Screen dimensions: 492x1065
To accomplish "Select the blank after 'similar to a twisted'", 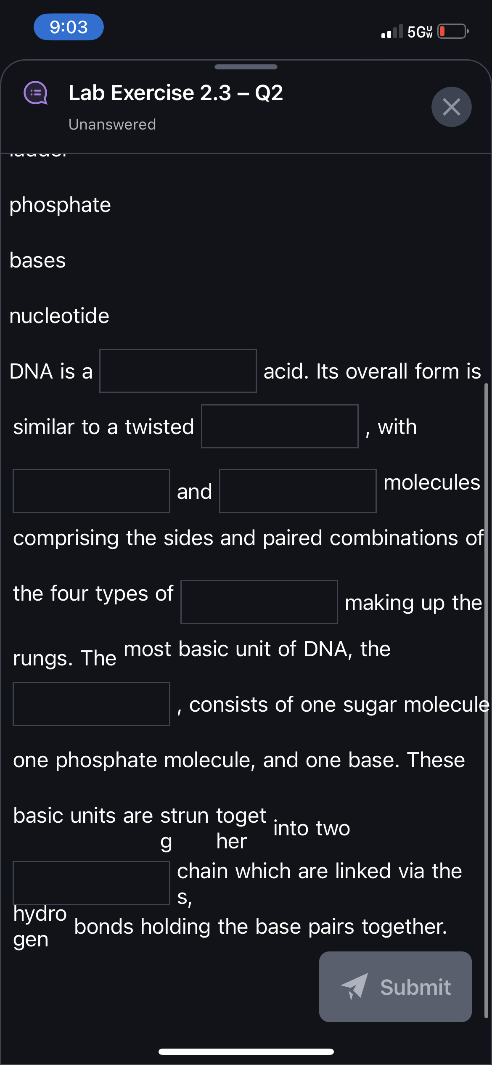I will click(x=280, y=426).
